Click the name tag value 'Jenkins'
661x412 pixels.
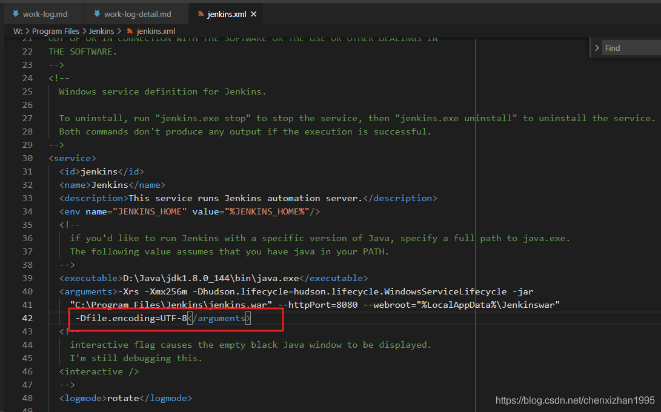click(x=110, y=185)
